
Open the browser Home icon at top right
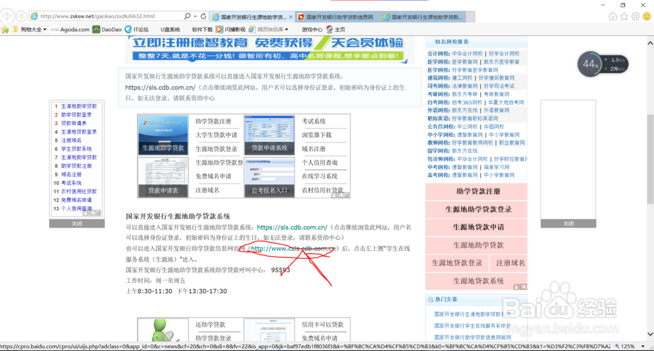coord(613,17)
